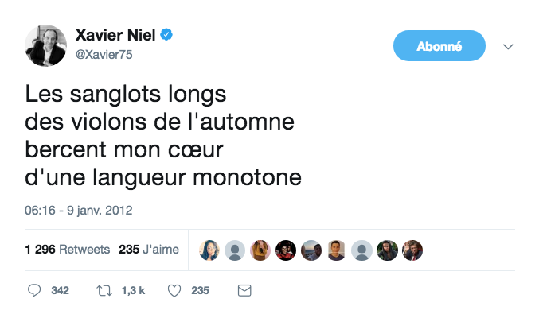Open the Xavier Niel name link
Image resolution: width=543 pixels, height=318 pixels.
[x=117, y=35]
